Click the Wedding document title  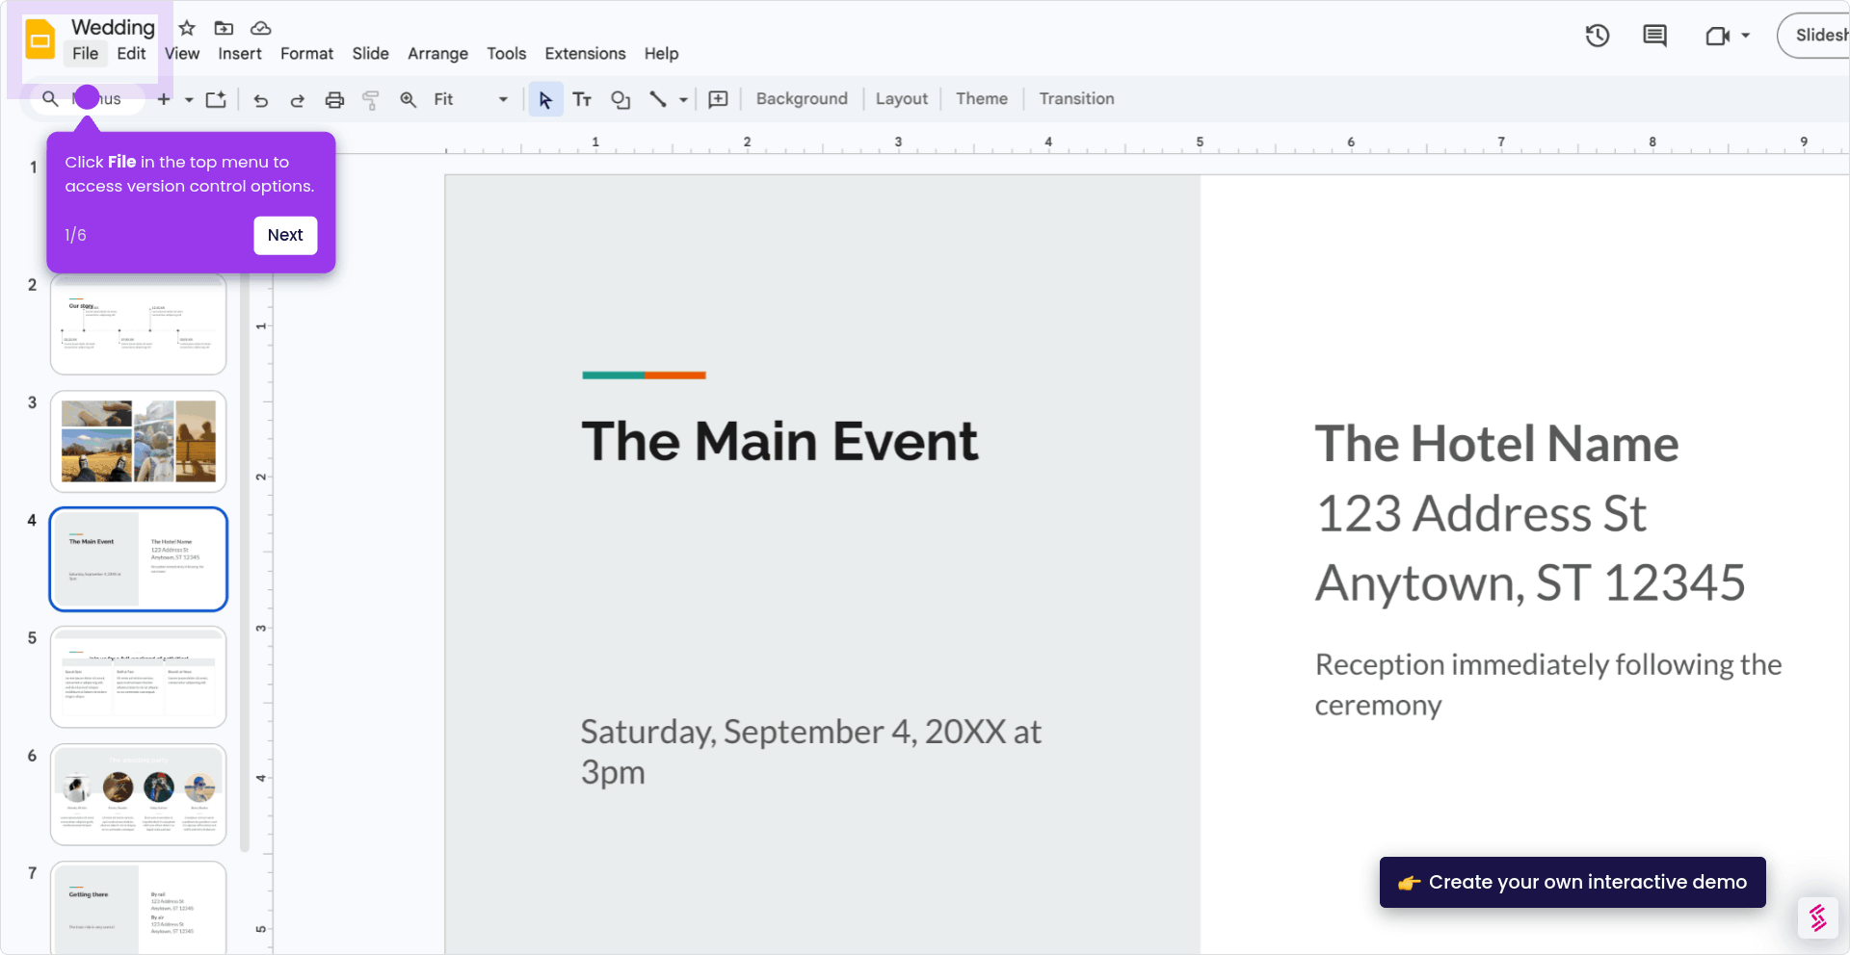(x=113, y=27)
